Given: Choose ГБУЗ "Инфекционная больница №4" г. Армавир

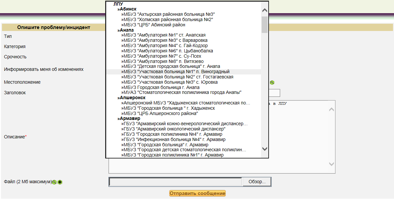Looking at the screenshot, I should click(171, 140).
